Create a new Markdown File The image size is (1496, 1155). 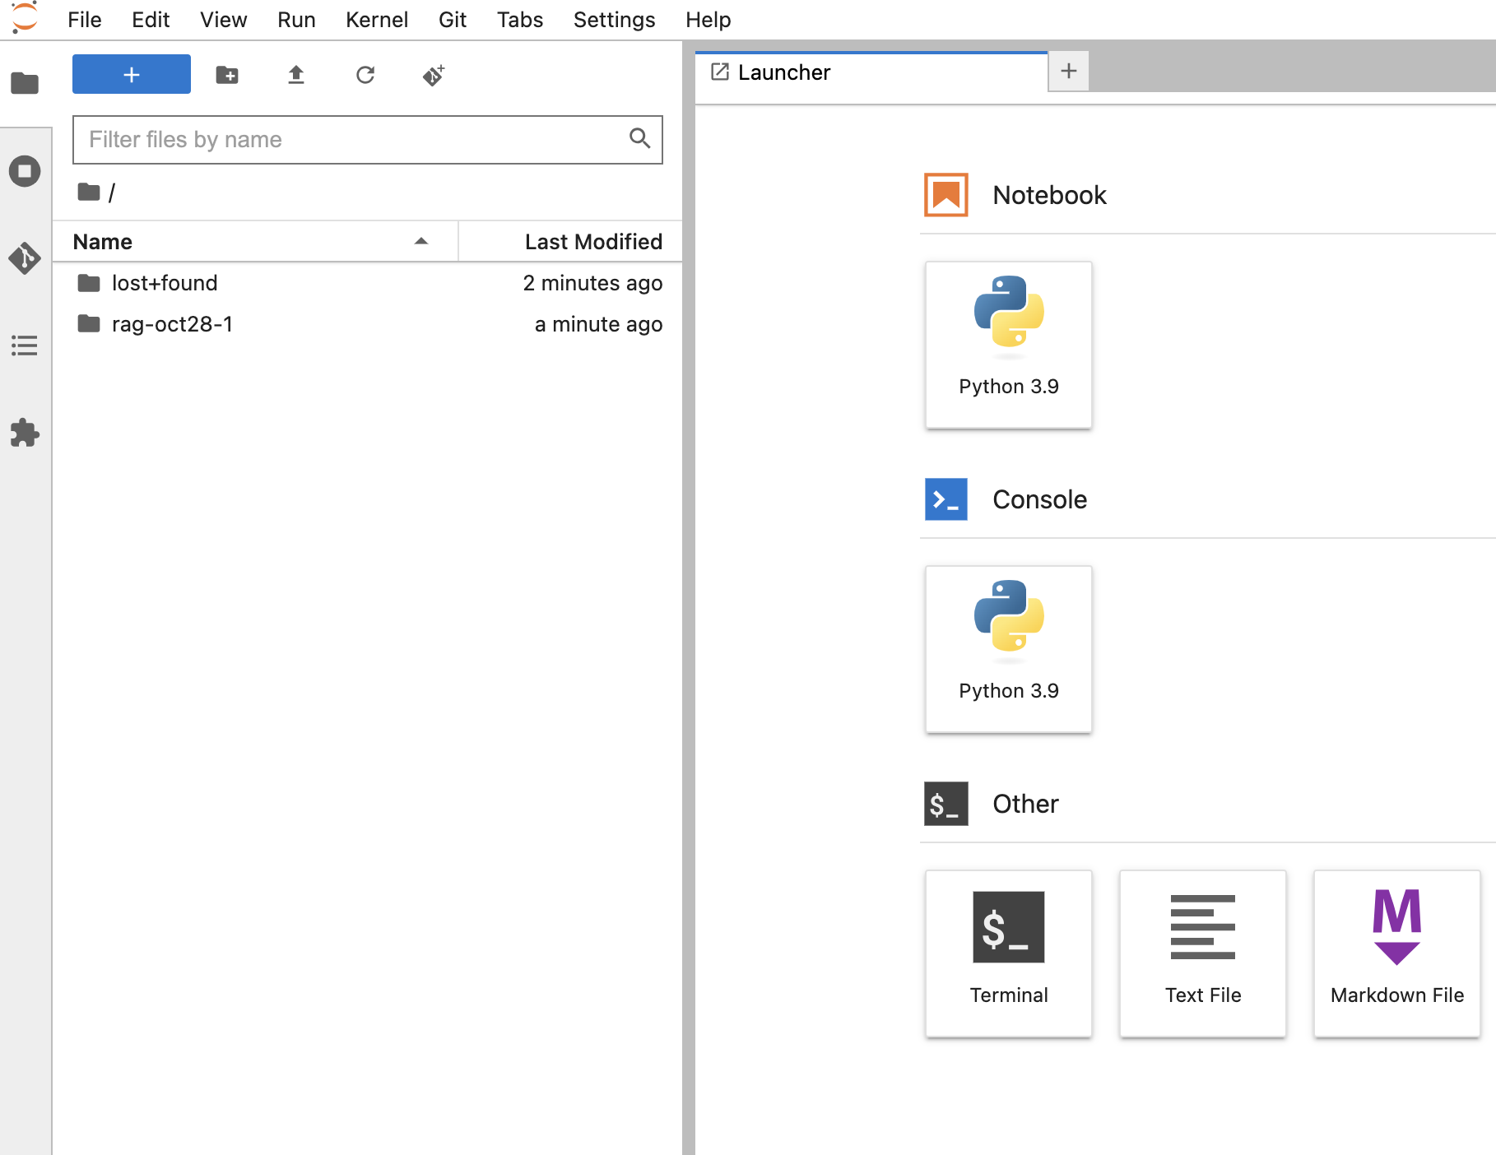coord(1397,953)
